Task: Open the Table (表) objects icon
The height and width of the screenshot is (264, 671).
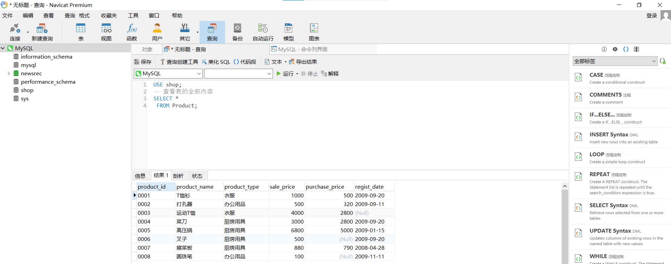Action: [x=81, y=32]
